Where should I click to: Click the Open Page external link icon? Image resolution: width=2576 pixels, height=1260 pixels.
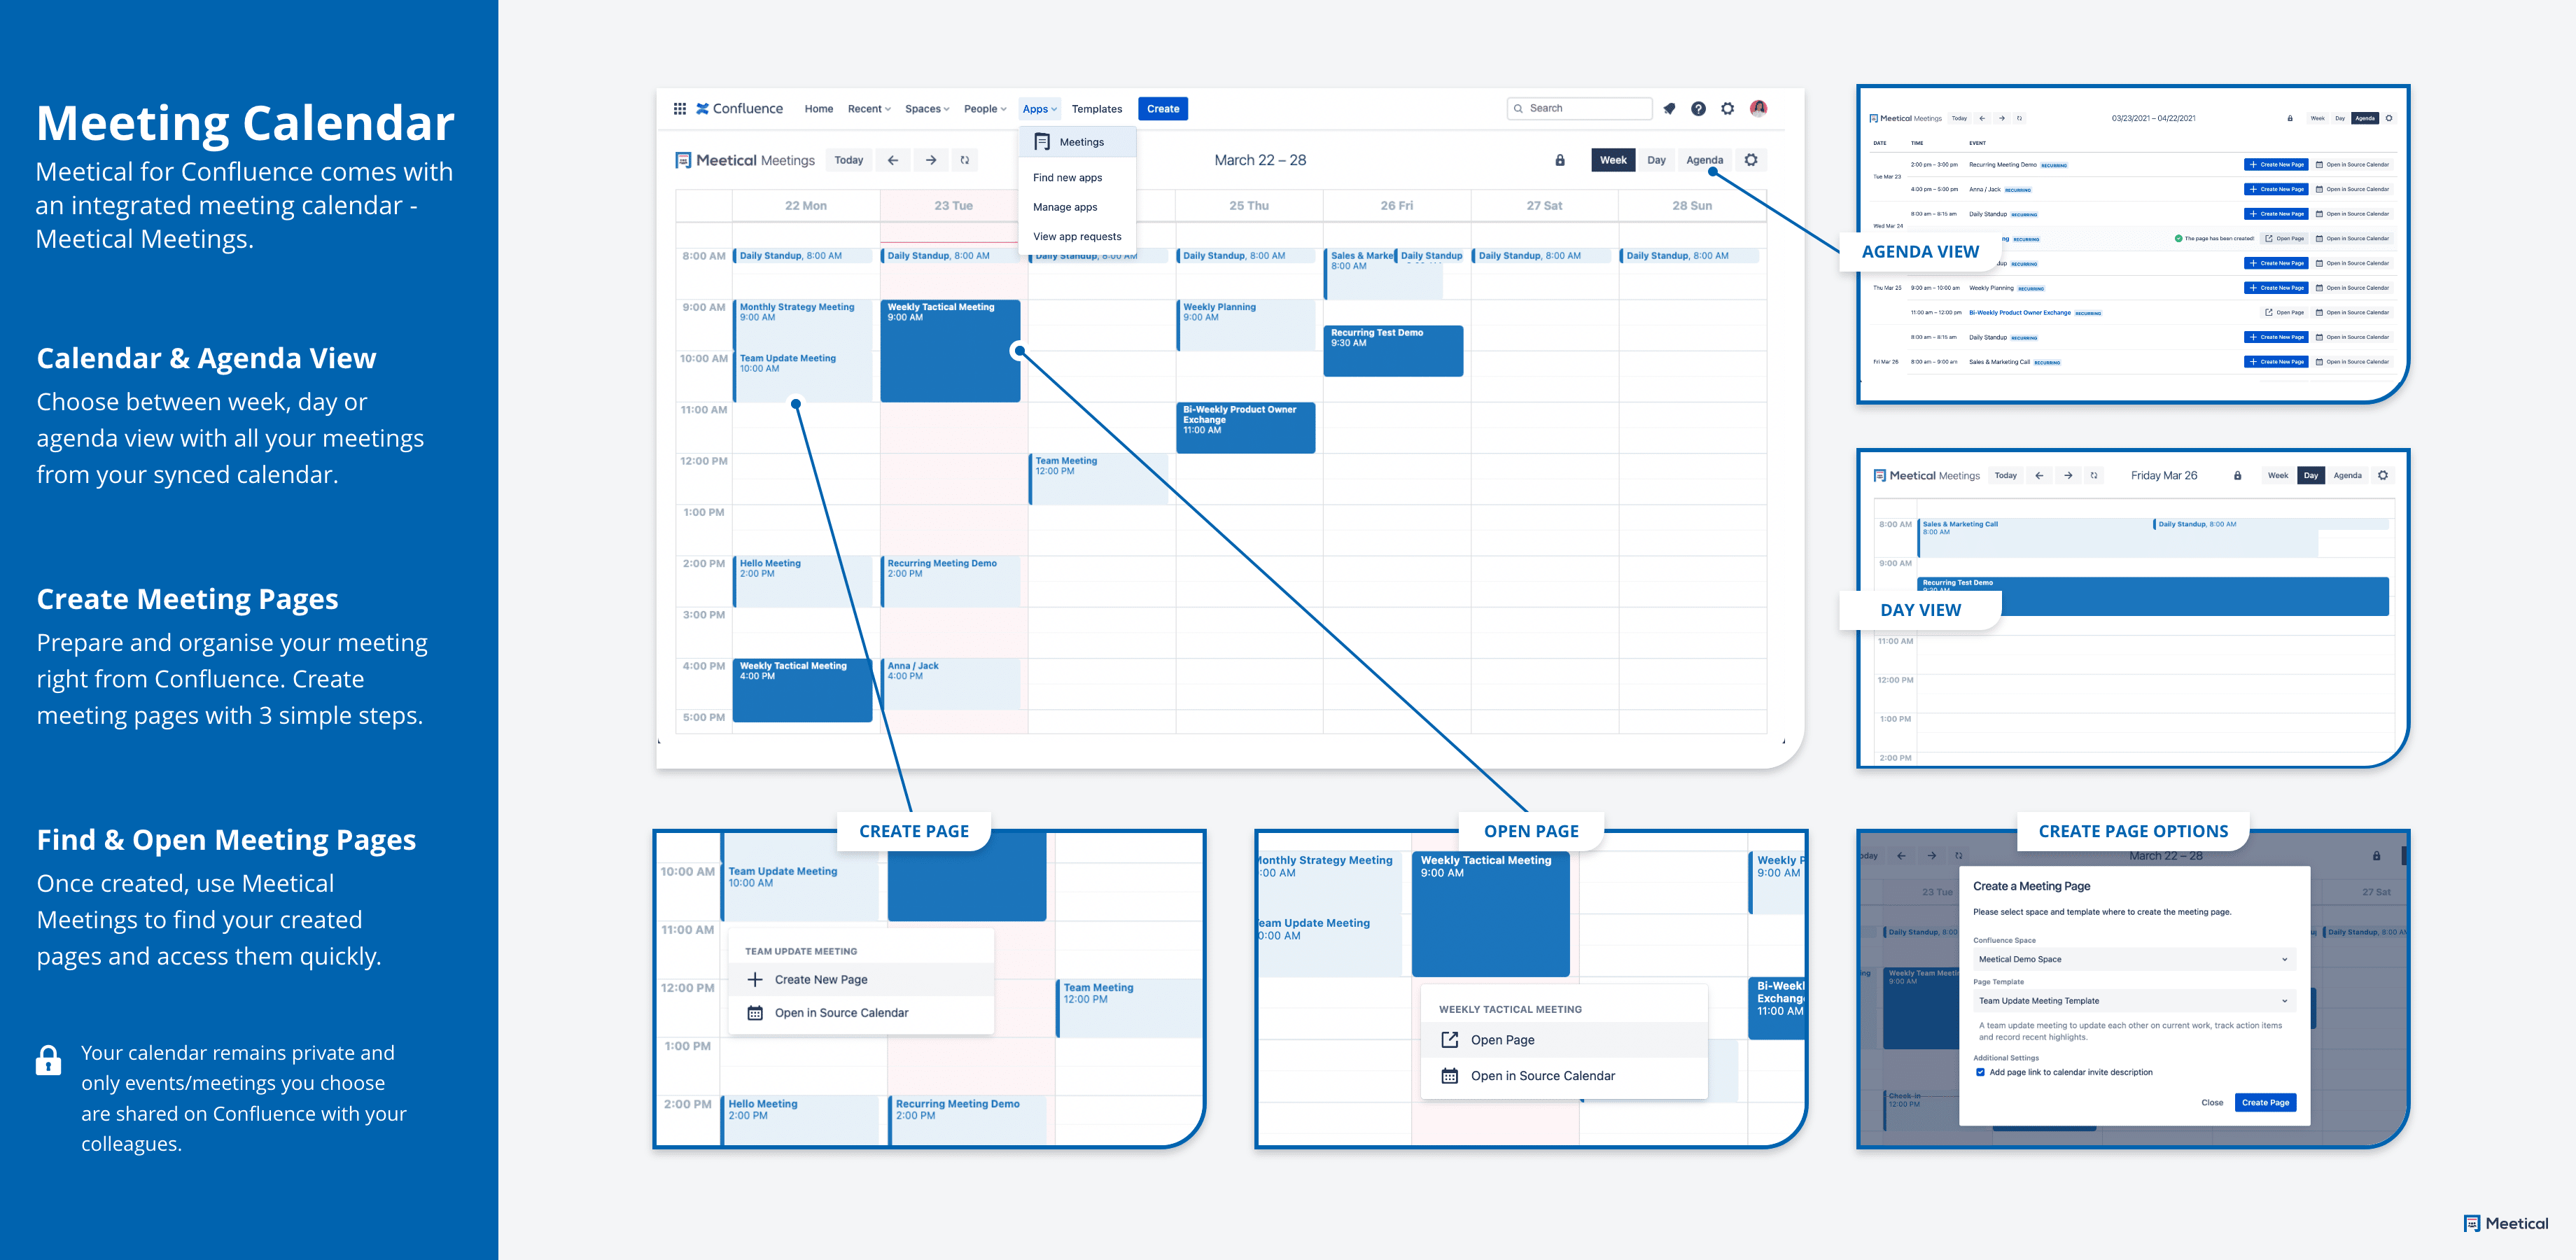click(x=1449, y=1040)
